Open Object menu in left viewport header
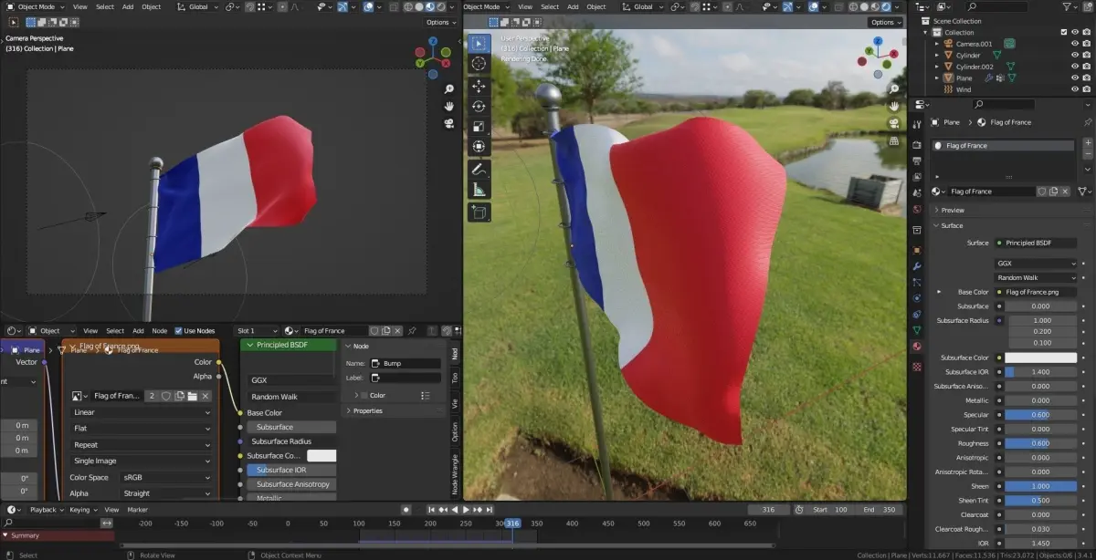The image size is (1096, 560). [152, 6]
